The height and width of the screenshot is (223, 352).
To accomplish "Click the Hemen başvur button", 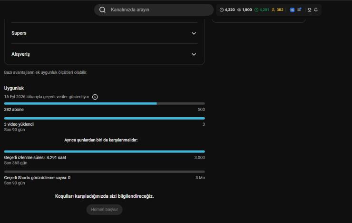I will pyautogui.click(x=104, y=210).
